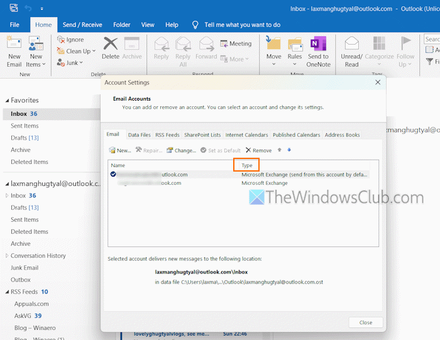Click the Reply icon

click(162, 44)
